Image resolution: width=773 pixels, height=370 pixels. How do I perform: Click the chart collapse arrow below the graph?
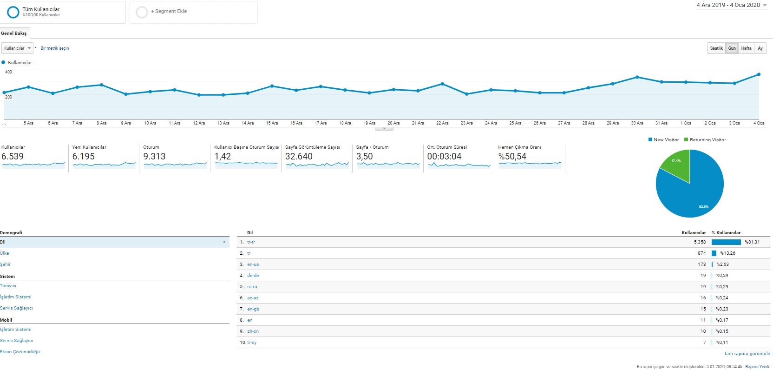[x=384, y=128]
